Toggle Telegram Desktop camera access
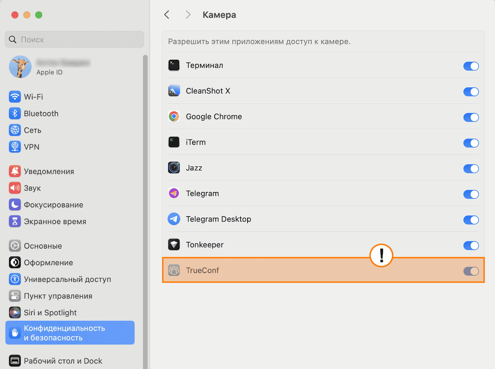 (471, 220)
